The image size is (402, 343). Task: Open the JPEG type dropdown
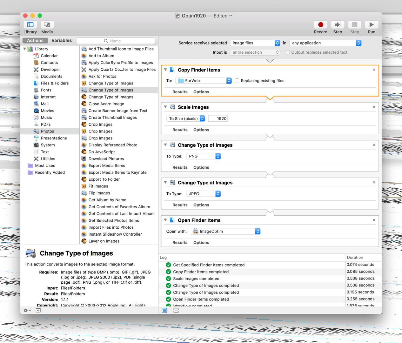203,194
